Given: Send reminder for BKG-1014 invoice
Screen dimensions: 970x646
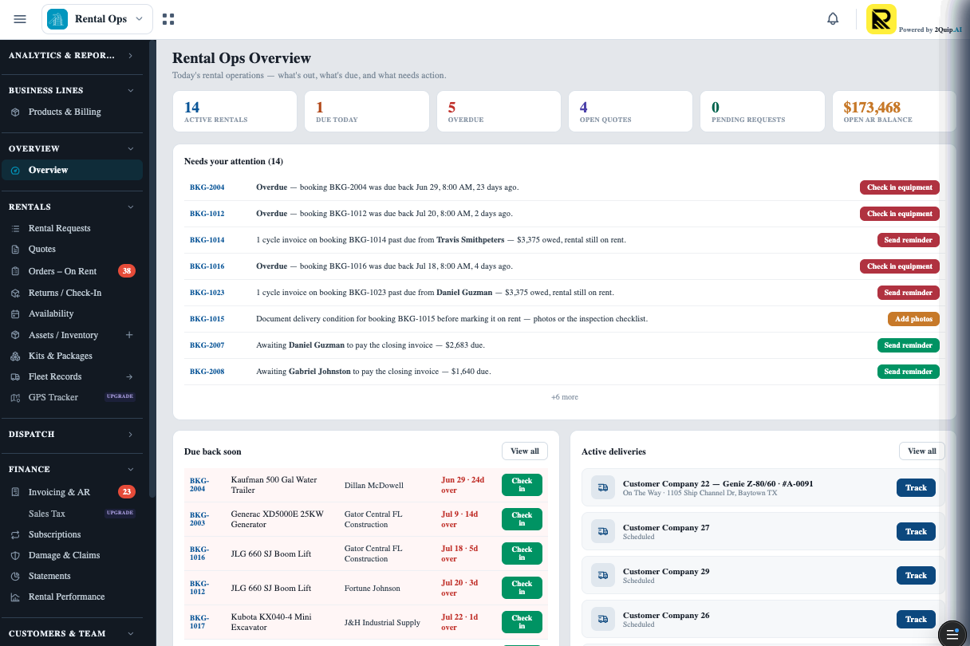Looking at the screenshot, I should [x=909, y=240].
